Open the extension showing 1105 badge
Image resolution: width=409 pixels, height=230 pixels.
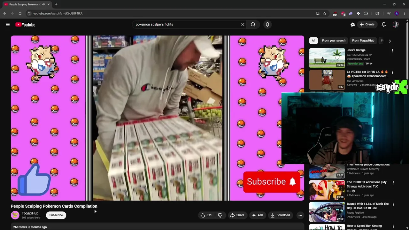(335, 14)
